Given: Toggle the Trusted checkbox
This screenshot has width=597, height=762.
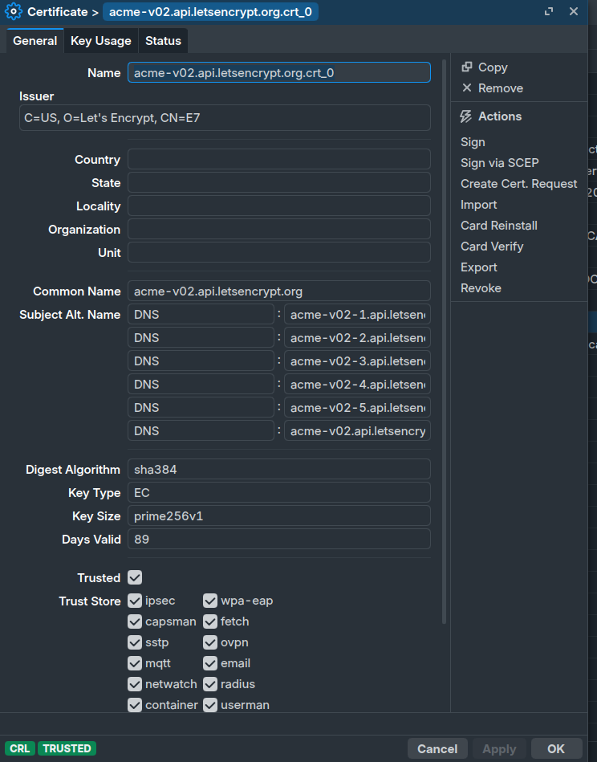Looking at the screenshot, I should (x=135, y=578).
